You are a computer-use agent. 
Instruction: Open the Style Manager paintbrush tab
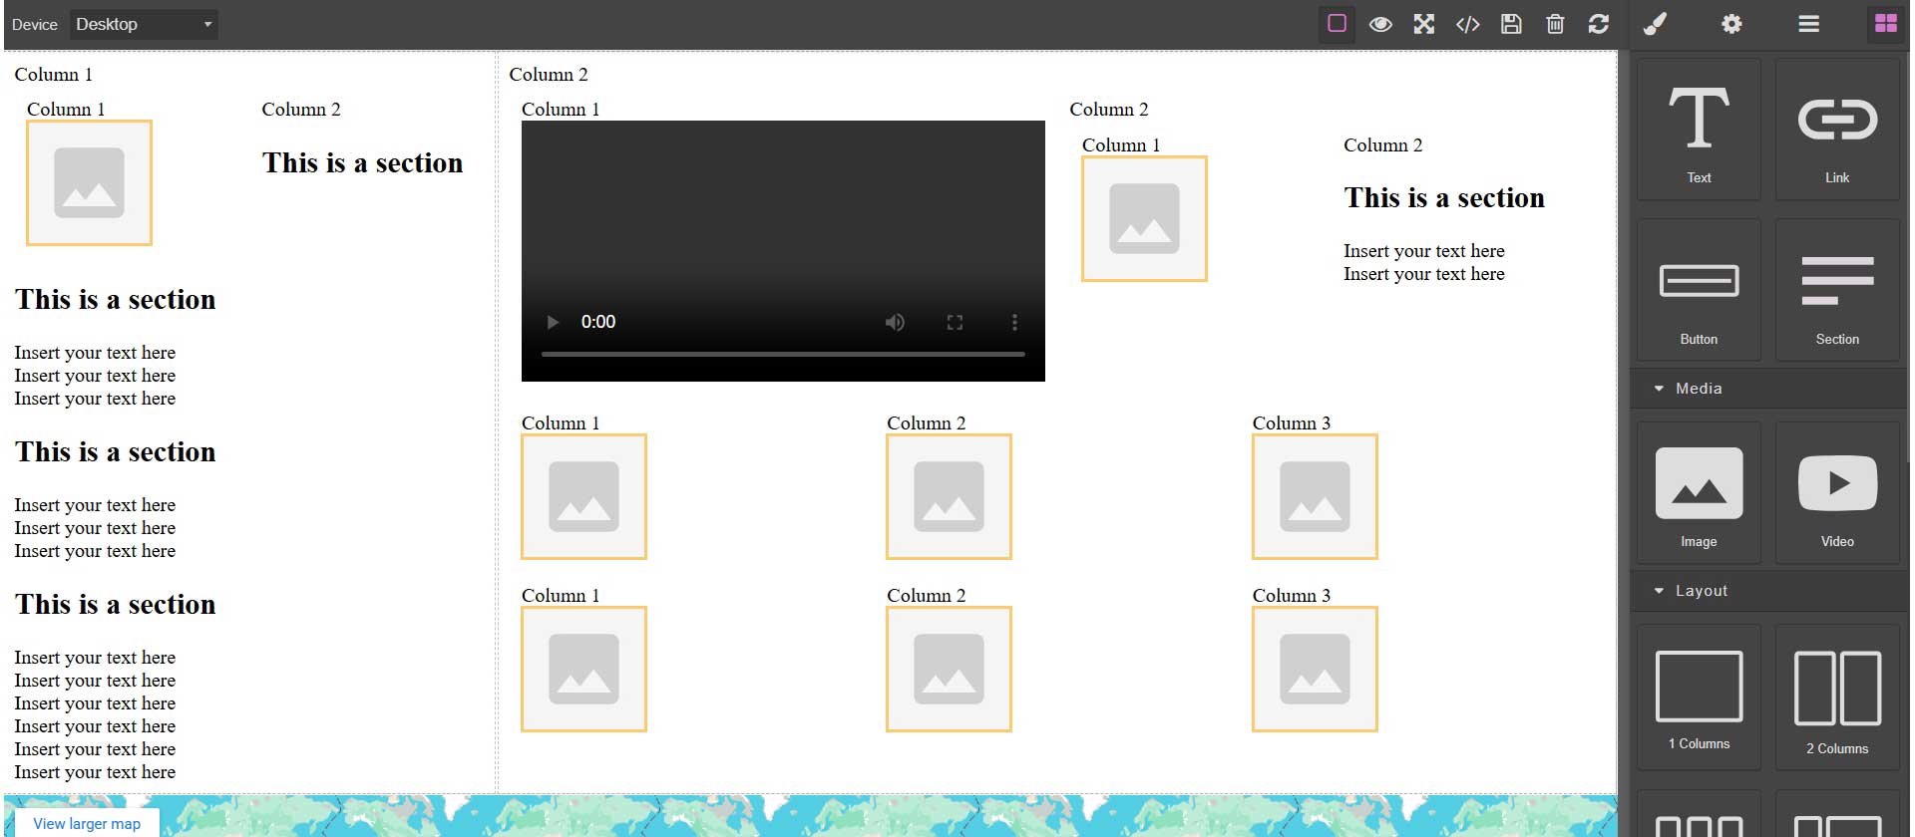[1655, 24]
